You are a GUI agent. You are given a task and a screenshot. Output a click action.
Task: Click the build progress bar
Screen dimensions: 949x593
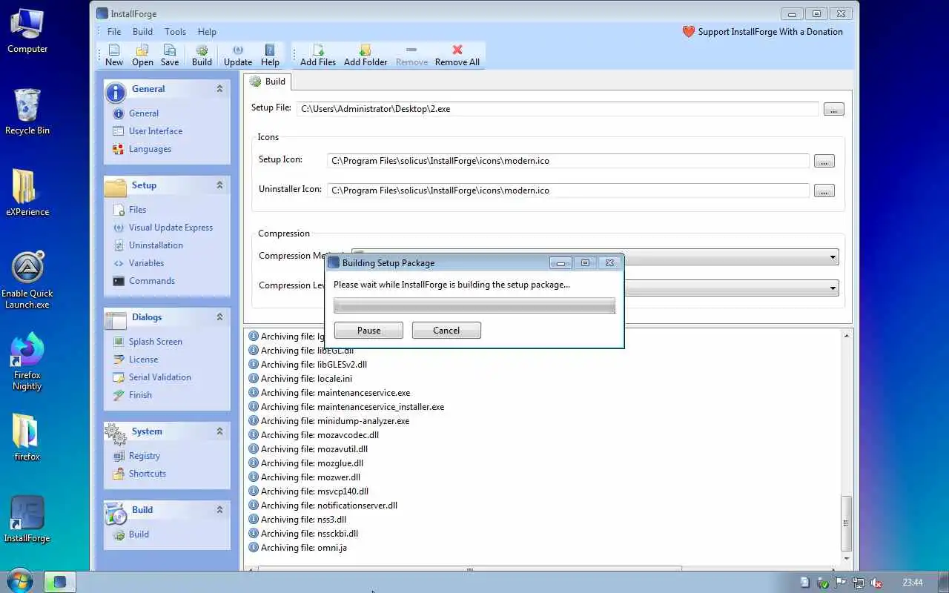474,305
